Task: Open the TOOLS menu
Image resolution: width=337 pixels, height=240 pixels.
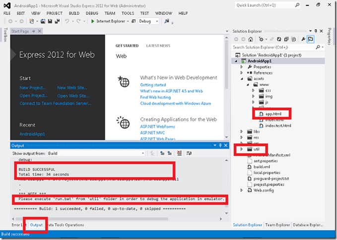Action: click(128, 13)
